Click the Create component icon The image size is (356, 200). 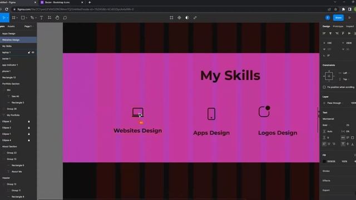(179, 18)
